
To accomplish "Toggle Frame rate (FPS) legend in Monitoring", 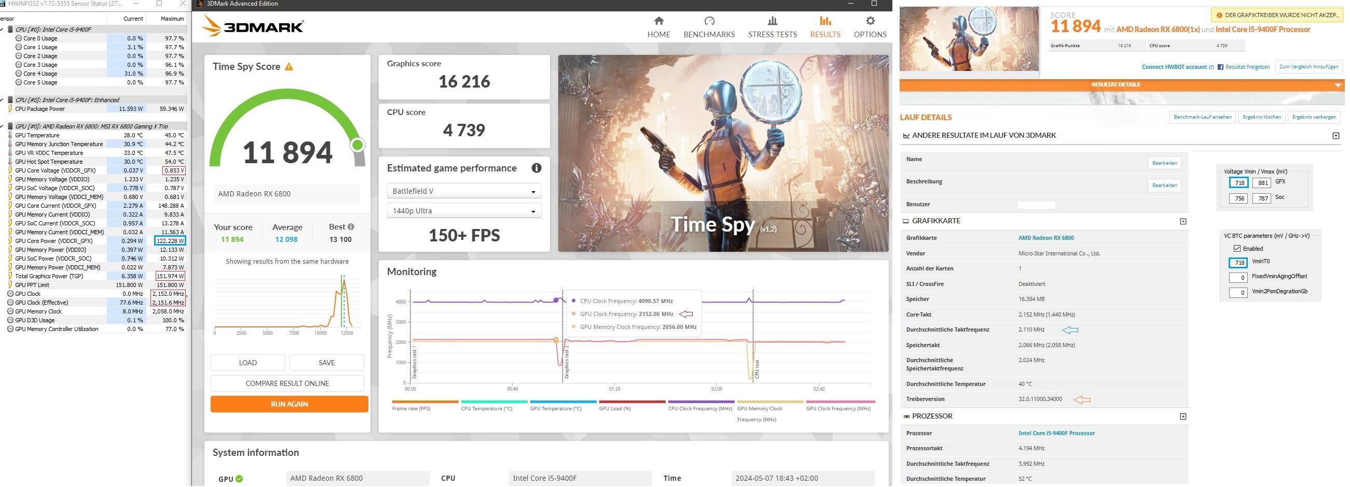I will 425,405.
